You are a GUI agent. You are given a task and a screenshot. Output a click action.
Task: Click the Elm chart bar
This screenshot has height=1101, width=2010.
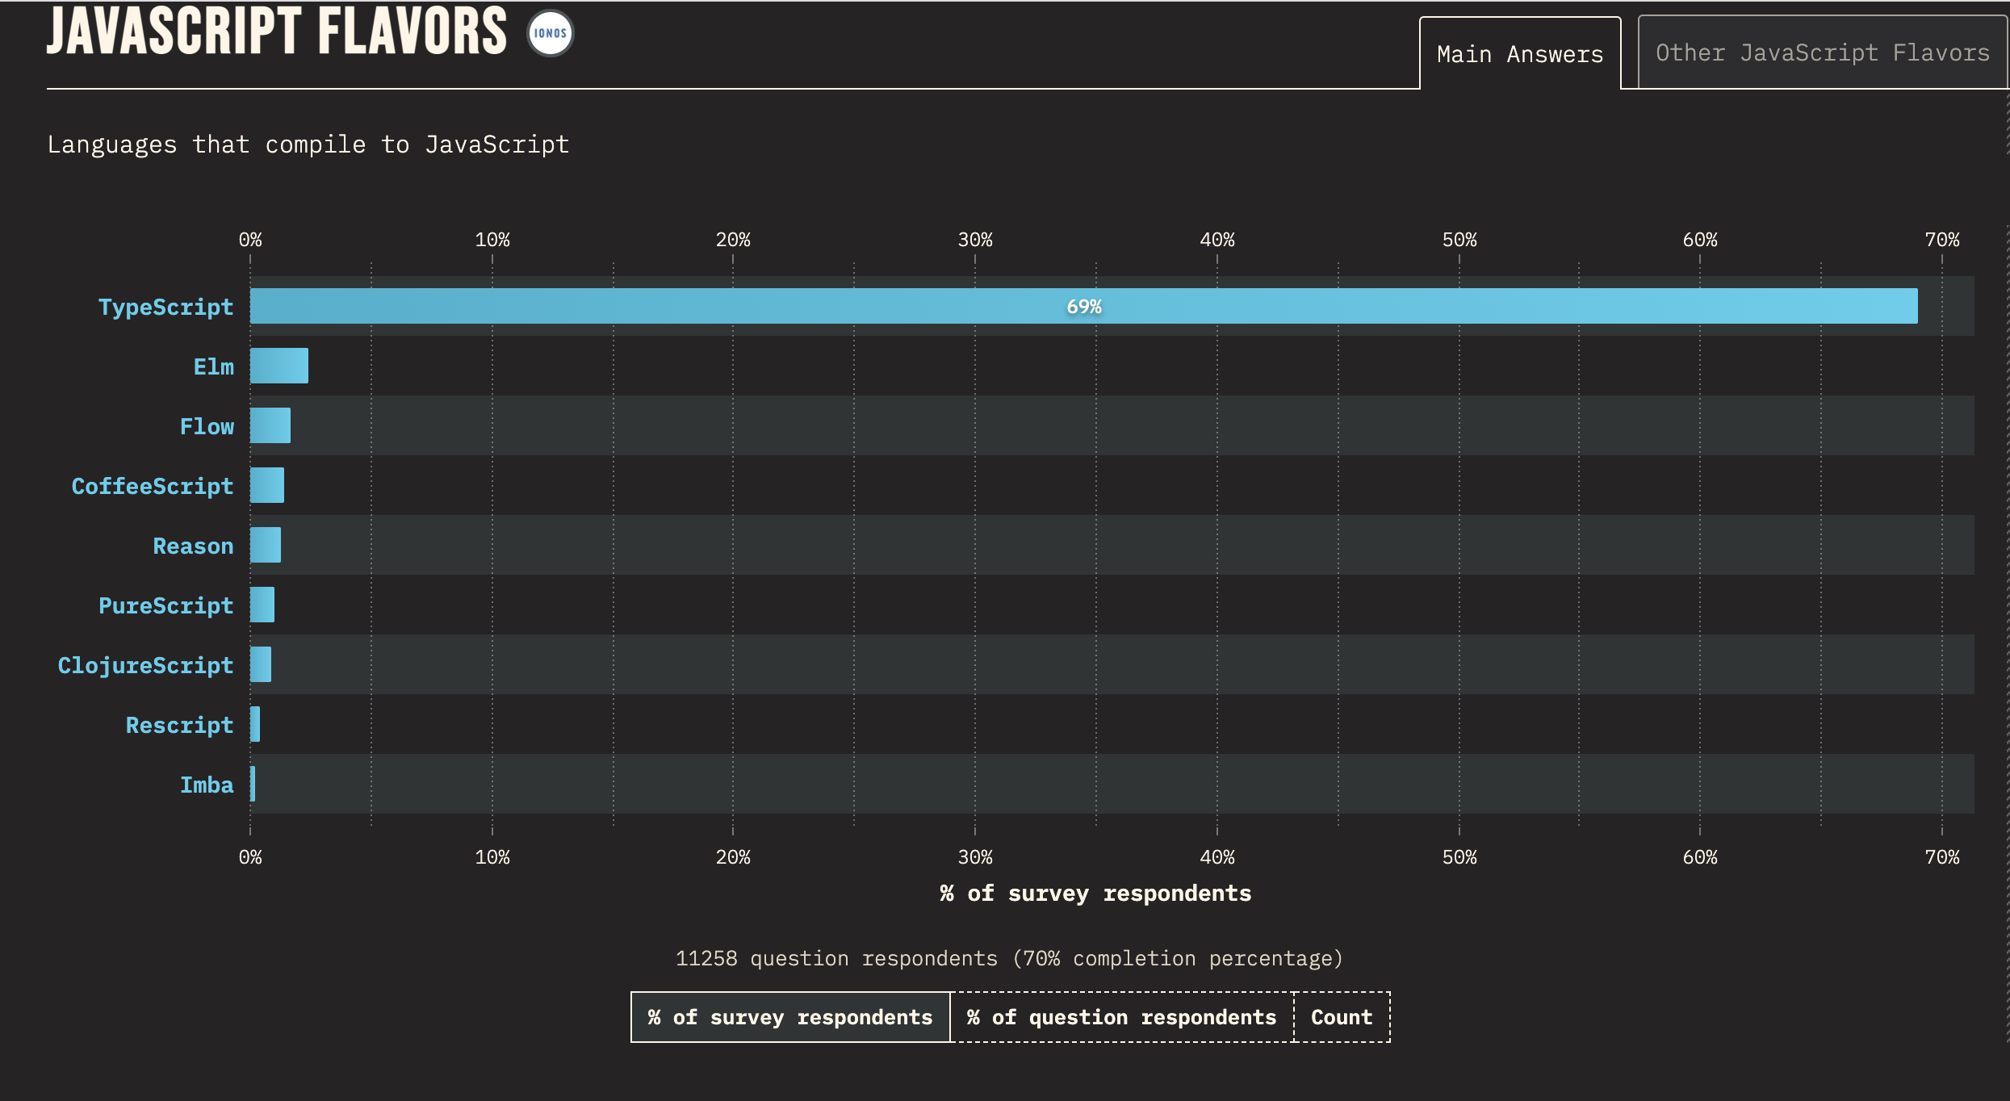[x=279, y=366]
